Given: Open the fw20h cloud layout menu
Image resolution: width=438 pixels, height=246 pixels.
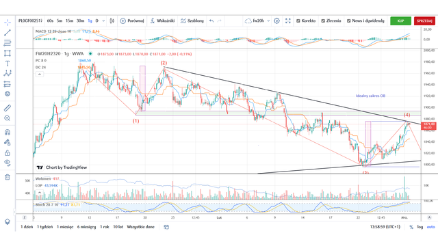Looking at the screenshot, I should (257, 21).
